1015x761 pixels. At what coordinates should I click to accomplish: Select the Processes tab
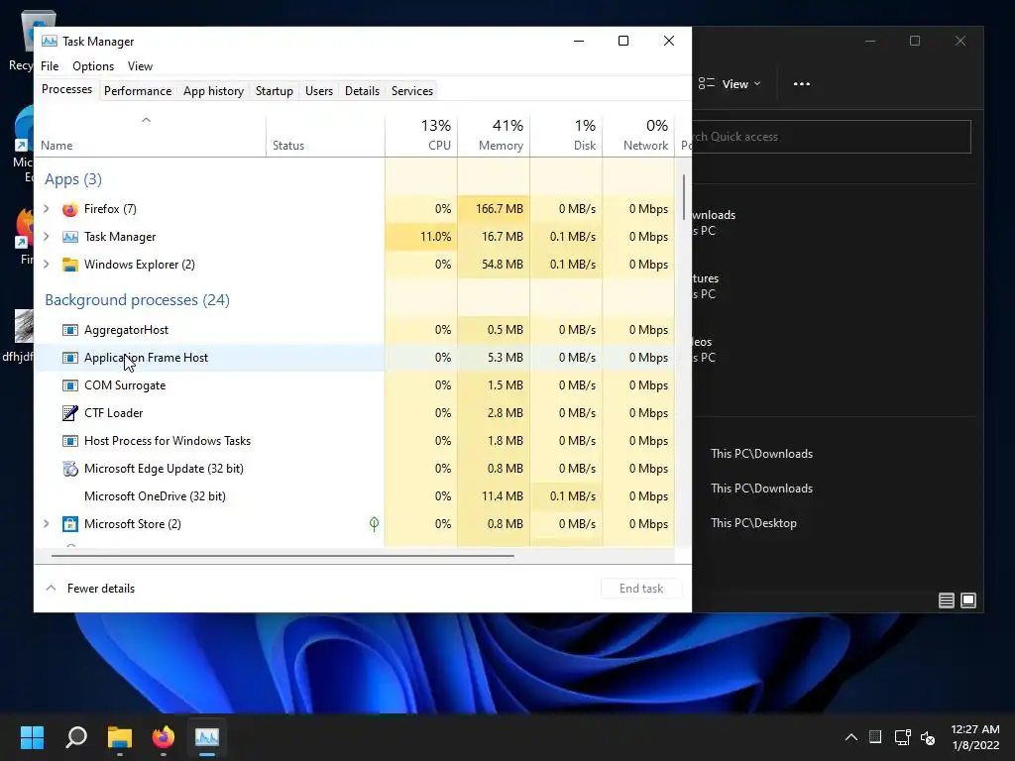66,89
